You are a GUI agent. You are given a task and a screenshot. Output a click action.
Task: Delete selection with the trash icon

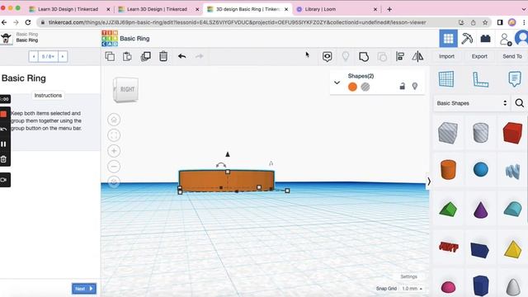(163, 56)
